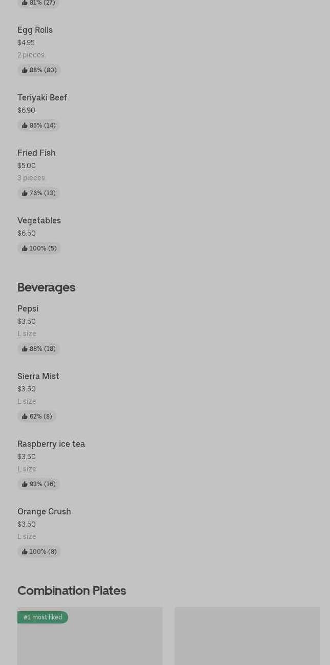Click the Combination Plates section heading
Screen dimensions: 330x665
(72, 590)
